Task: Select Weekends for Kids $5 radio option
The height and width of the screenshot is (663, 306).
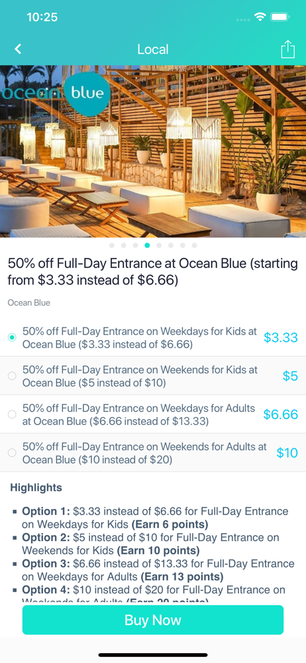Action: click(x=13, y=376)
